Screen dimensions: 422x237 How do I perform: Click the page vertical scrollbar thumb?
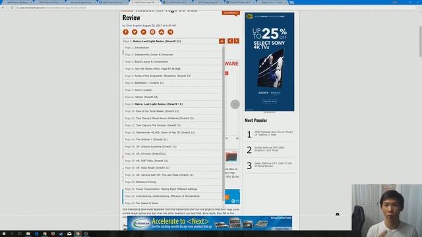[x=421, y=41]
